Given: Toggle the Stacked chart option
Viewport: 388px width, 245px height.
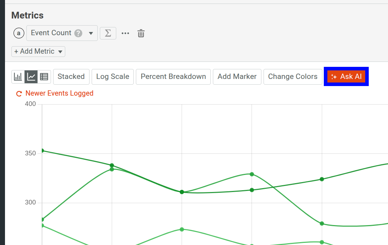Looking at the screenshot, I should (x=71, y=76).
